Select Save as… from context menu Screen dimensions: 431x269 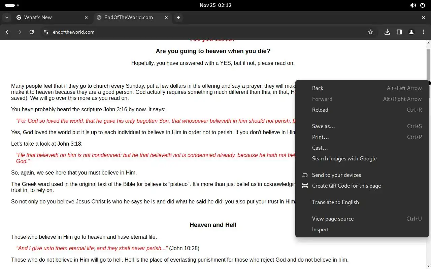[x=362, y=126]
